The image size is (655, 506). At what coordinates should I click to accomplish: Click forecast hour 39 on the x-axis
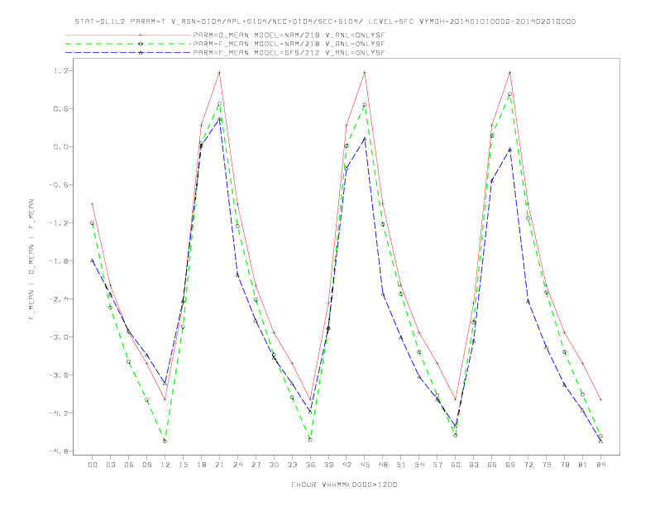click(x=328, y=465)
